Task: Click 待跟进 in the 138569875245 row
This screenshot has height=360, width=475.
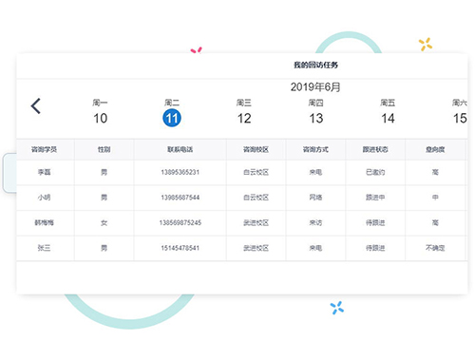Action: tap(375, 223)
